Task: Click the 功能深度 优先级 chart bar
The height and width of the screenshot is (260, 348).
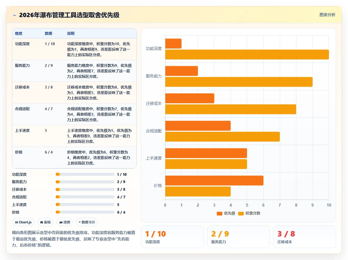Action: pyautogui.click(x=173, y=44)
